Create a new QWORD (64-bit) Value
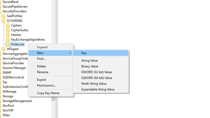Viewport: 210px width, 118px height. (101, 78)
